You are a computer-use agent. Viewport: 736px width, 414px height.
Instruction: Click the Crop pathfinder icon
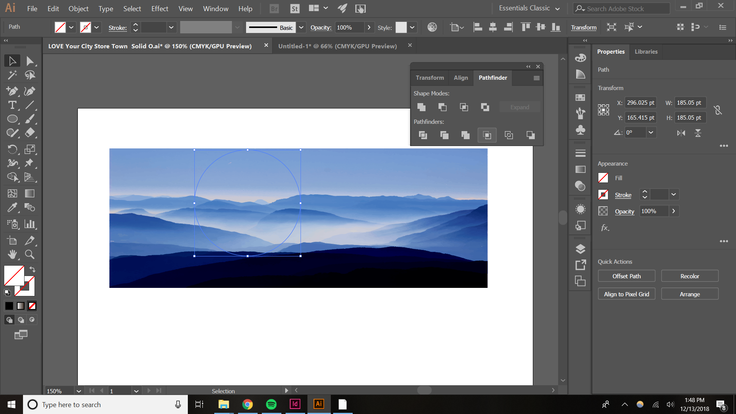[x=487, y=135]
